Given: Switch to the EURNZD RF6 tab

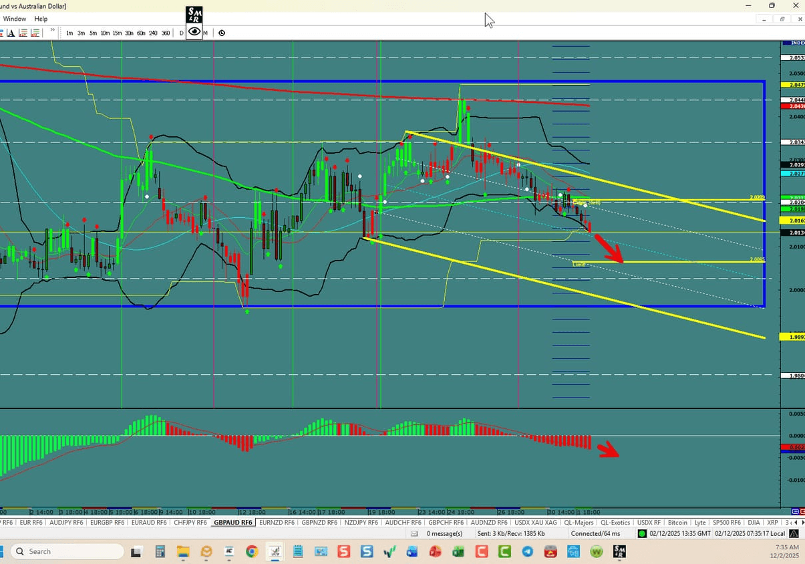Looking at the screenshot, I should tap(276, 522).
